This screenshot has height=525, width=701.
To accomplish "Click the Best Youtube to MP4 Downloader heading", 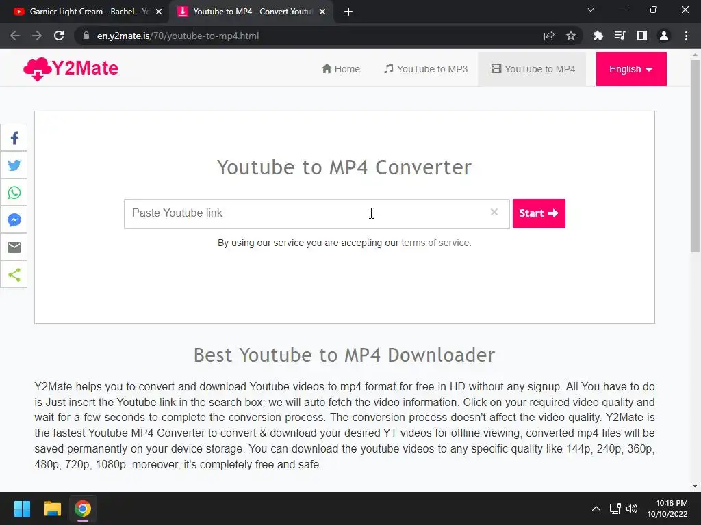I will (x=344, y=355).
